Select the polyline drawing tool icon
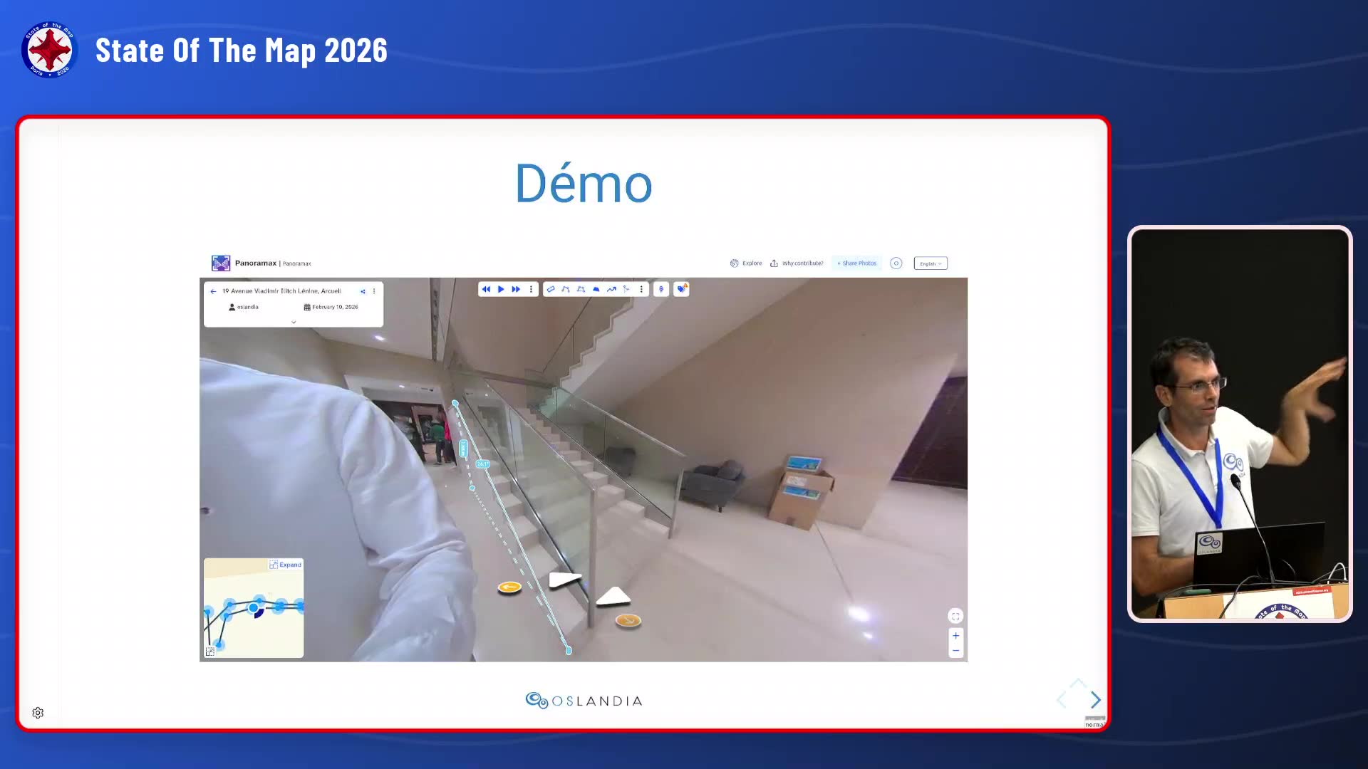The height and width of the screenshot is (769, 1368). coord(566,289)
